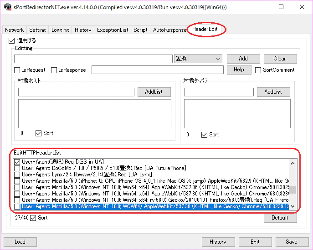Enable the IsRequest checkbox

[17, 70]
